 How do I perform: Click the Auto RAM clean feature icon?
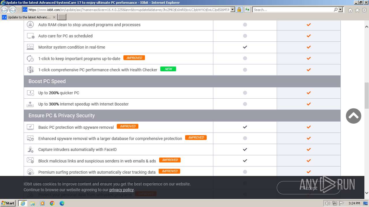coord(30,25)
